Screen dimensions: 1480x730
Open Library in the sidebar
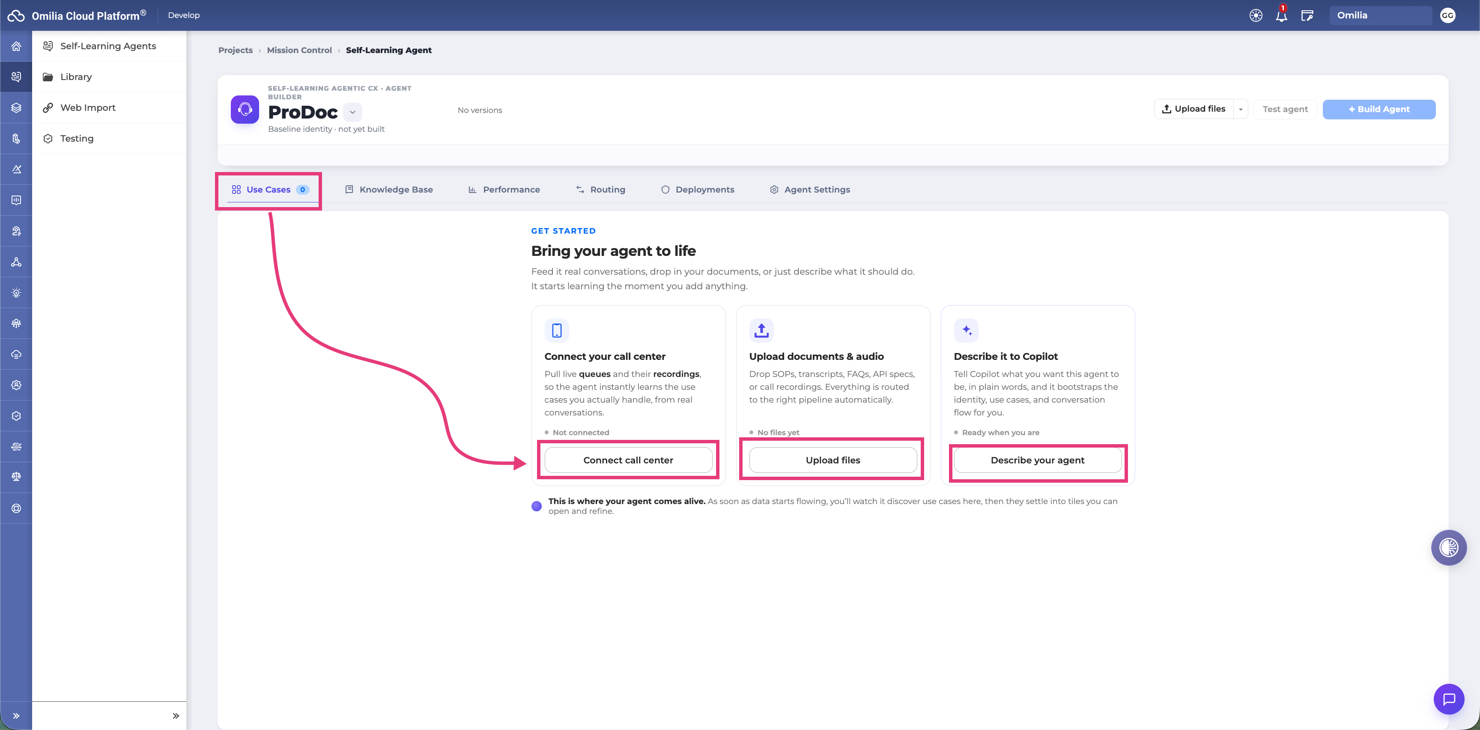pyautogui.click(x=109, y=77)
